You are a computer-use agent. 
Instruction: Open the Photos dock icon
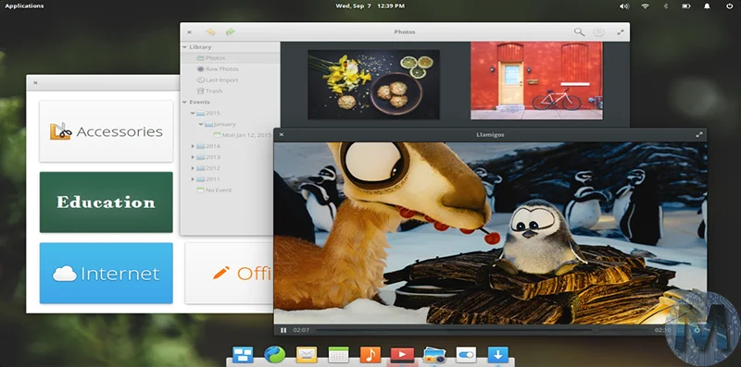point(434,354)
